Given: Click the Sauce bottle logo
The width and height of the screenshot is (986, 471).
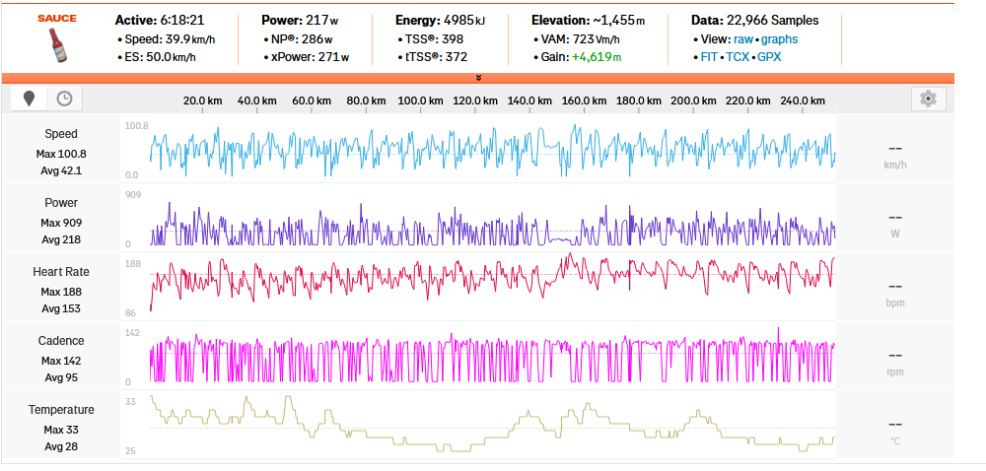Looking at the screenshot, I should [x=56, y=37].
